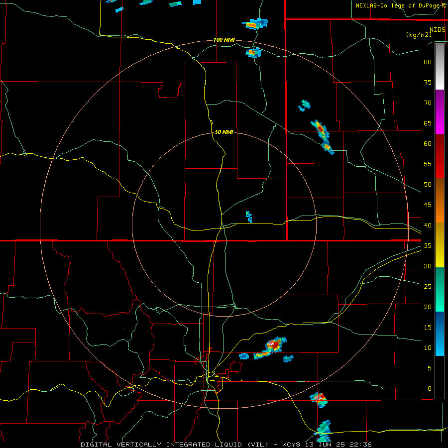
Task: Click the 50 value on the color scale
Action: click(428, 185)
